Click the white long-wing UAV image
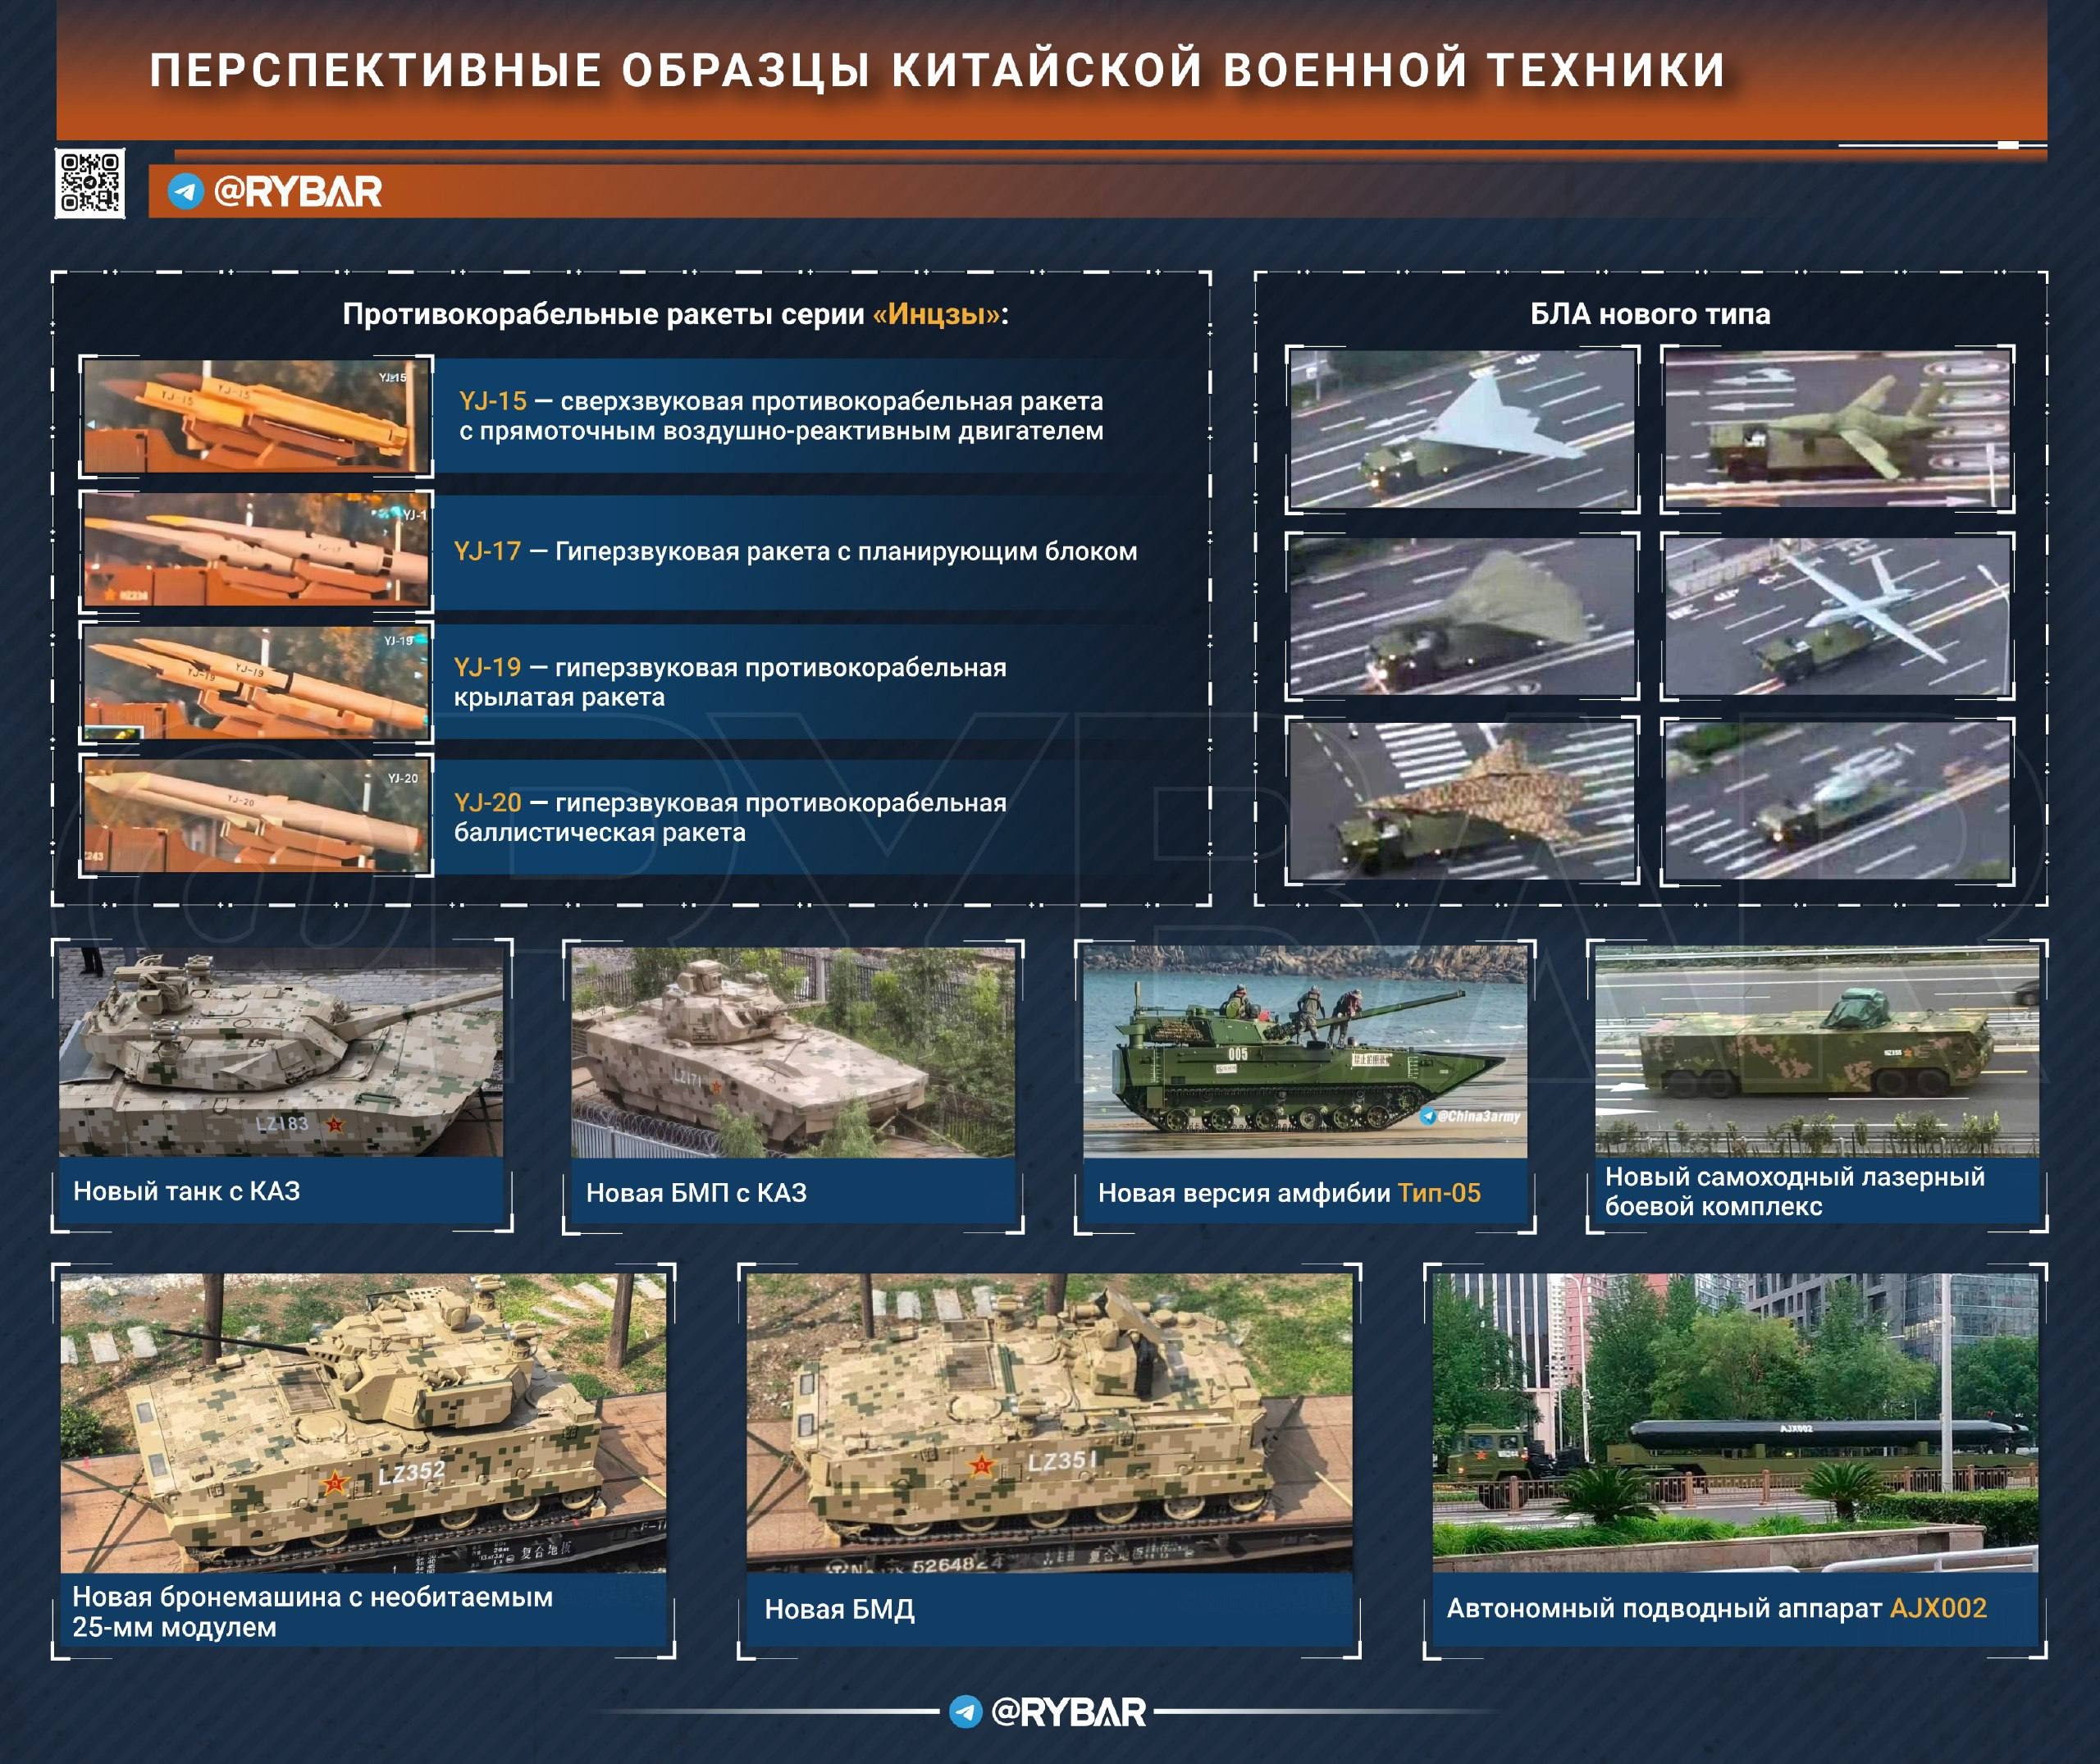 pyautogui.click(x=1837, y=615)
